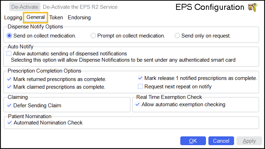Click the Apply button
The image size is (265, 149).
[x=249, y=141]
